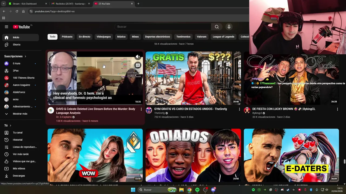The height and width of the screenshot is (194, 346).
Task: Open Videos que me gustan
Action: (21, 161)
